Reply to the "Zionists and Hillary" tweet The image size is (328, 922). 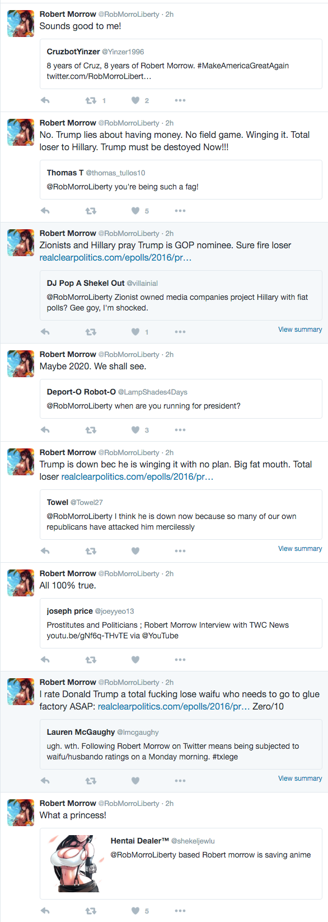tap(45, 332)
